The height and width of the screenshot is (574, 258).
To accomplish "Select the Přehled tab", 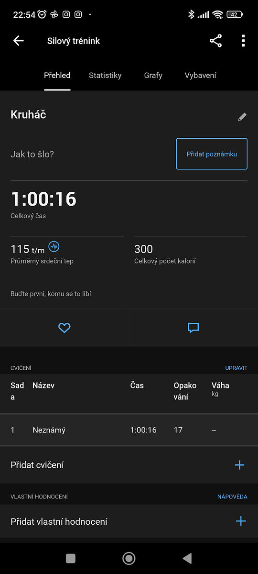I will 57,76.
